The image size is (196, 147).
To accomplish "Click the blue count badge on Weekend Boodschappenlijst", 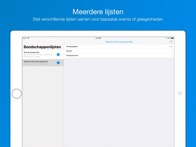I will click(58, 63).
